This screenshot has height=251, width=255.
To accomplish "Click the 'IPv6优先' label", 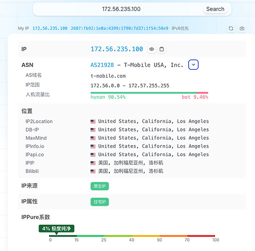I will point(180,28).
